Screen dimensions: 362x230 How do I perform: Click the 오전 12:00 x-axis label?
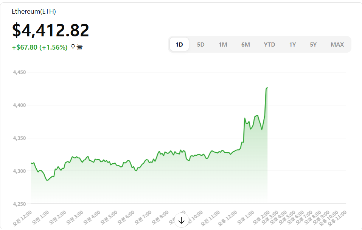click(x=22, y=218)
